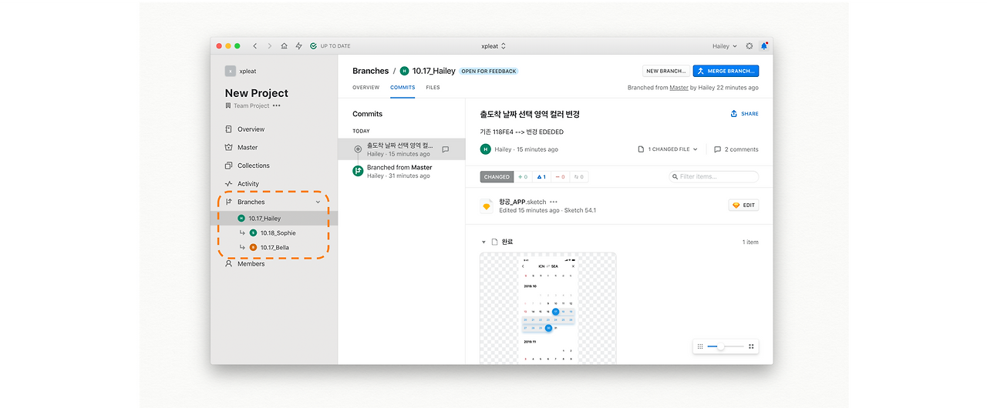Follow the Master link in branched-from text
Image resolution: width=987 pixels, height=408 pixels.
[679, 88]
